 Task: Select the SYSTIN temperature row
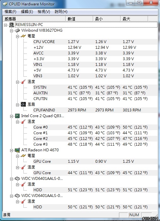(95, 87)
